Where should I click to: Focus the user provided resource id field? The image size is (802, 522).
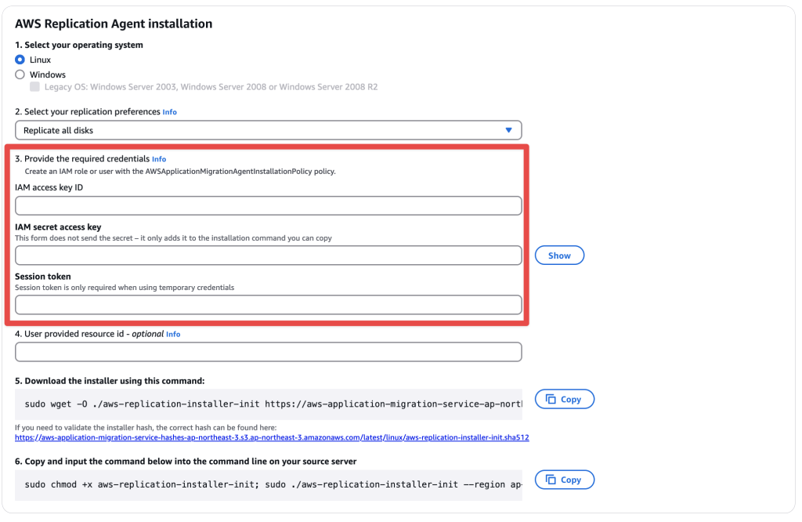269,352
